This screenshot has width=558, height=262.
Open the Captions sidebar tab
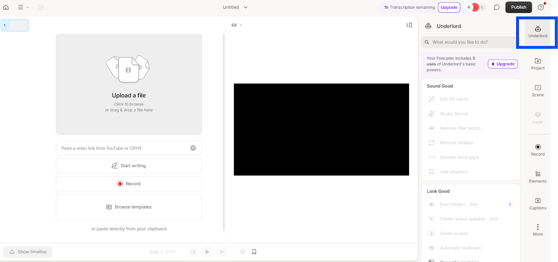[x=538, y=204]
